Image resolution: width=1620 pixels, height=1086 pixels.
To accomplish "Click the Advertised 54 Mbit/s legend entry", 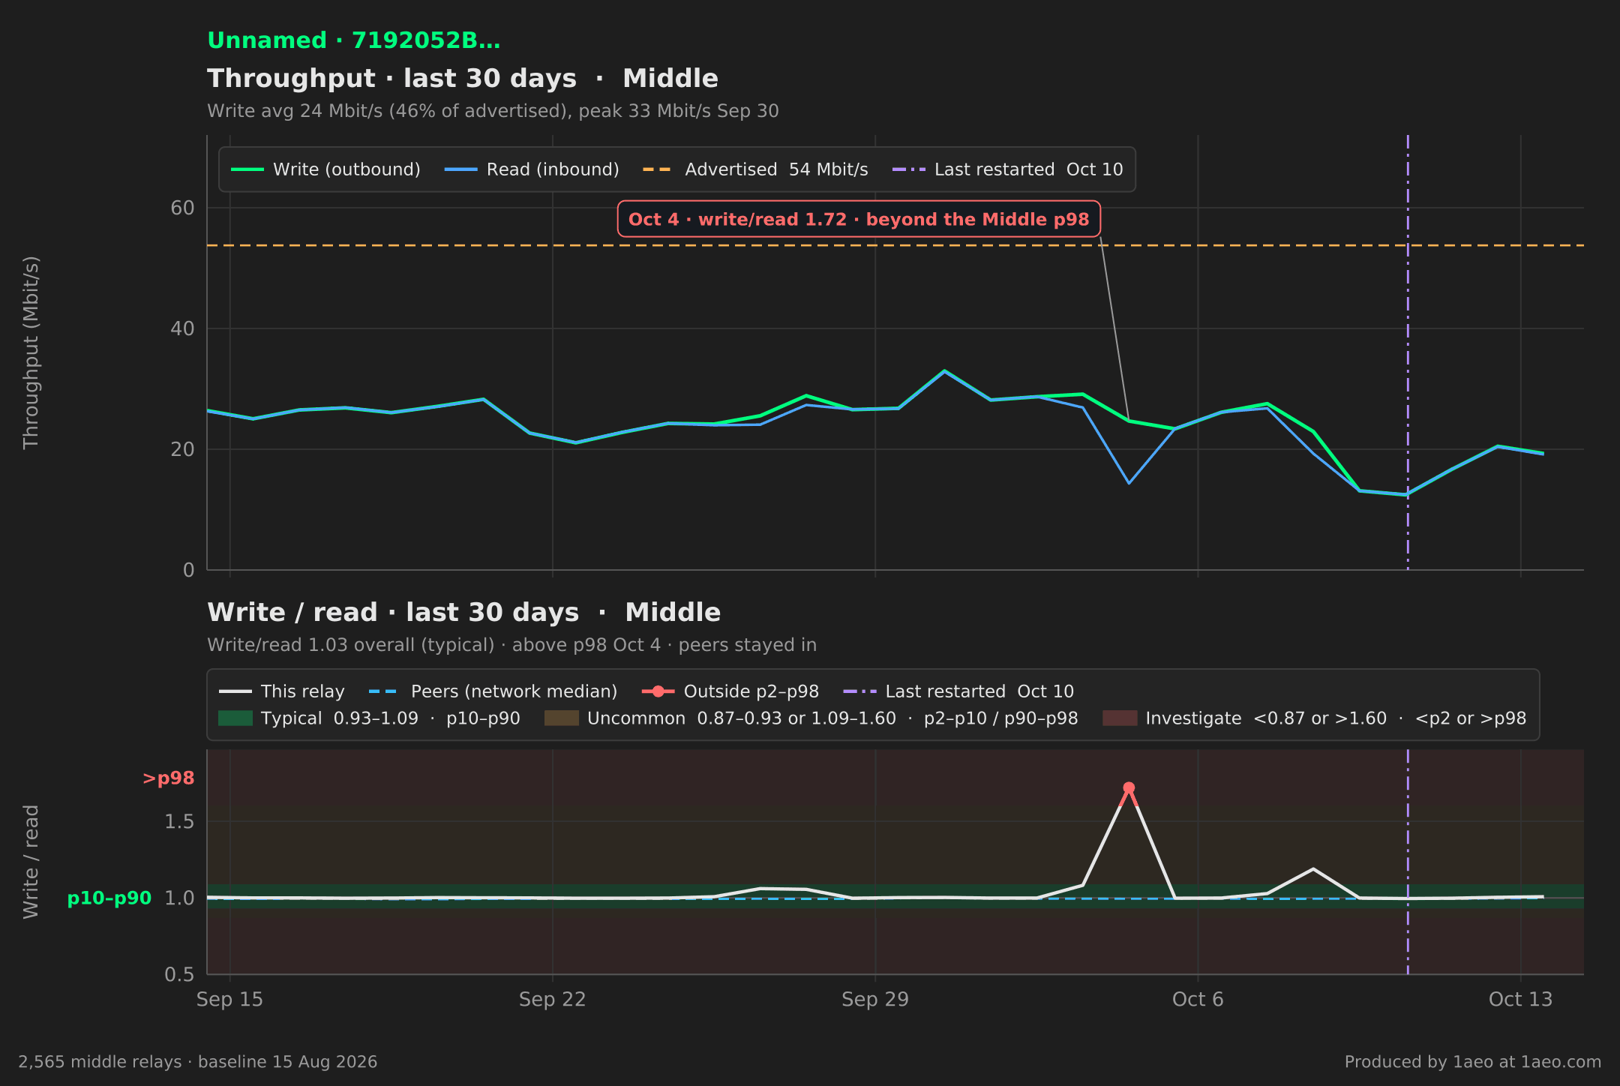I will tap(755, 169).
